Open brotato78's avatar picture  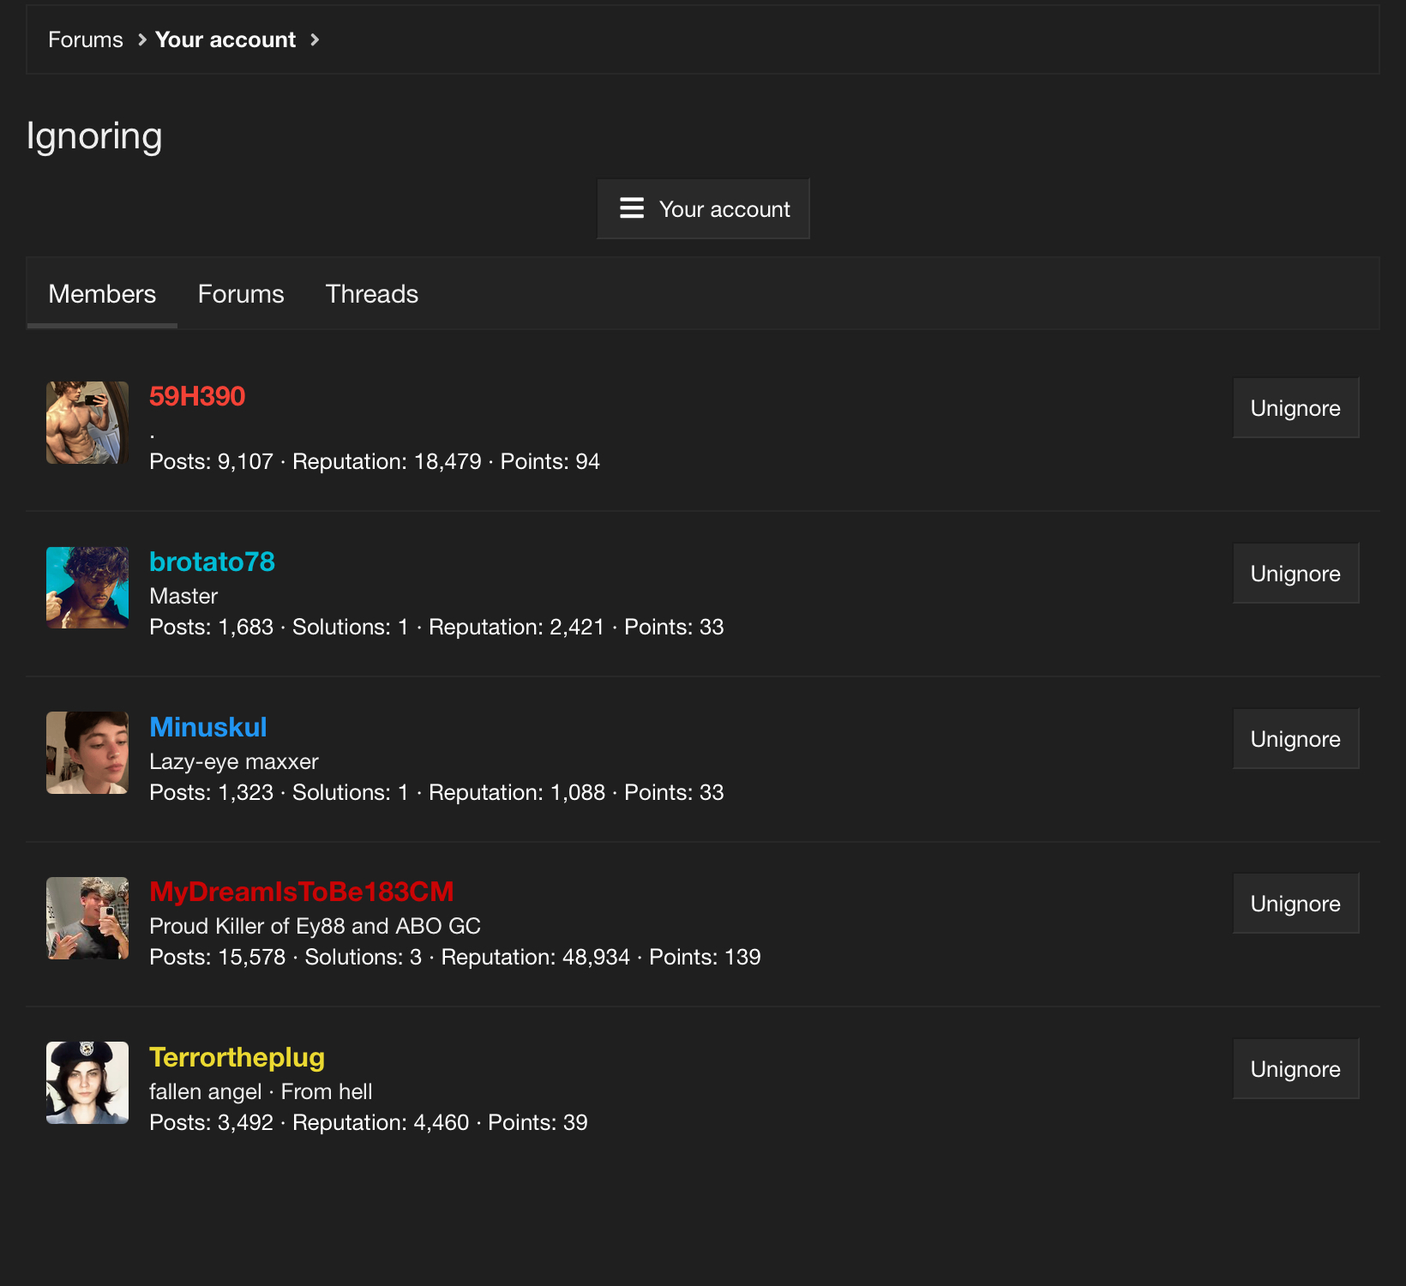click(87, 588)
